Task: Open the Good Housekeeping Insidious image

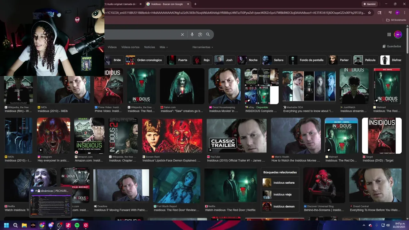Action: (x=224, y=86)
